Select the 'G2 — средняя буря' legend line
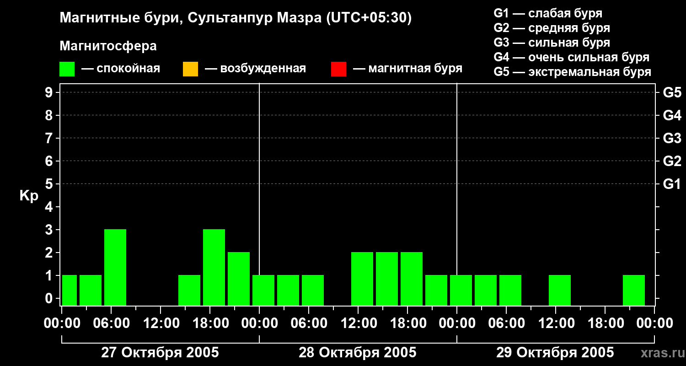 pos(552,28)
